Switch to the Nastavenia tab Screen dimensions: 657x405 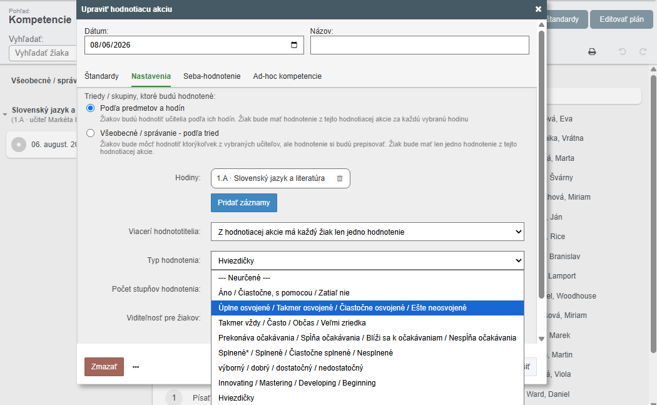[151, 76]
